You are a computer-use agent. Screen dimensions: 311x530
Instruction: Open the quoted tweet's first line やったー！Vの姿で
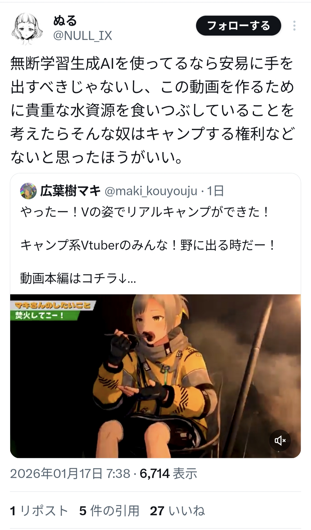145,212
